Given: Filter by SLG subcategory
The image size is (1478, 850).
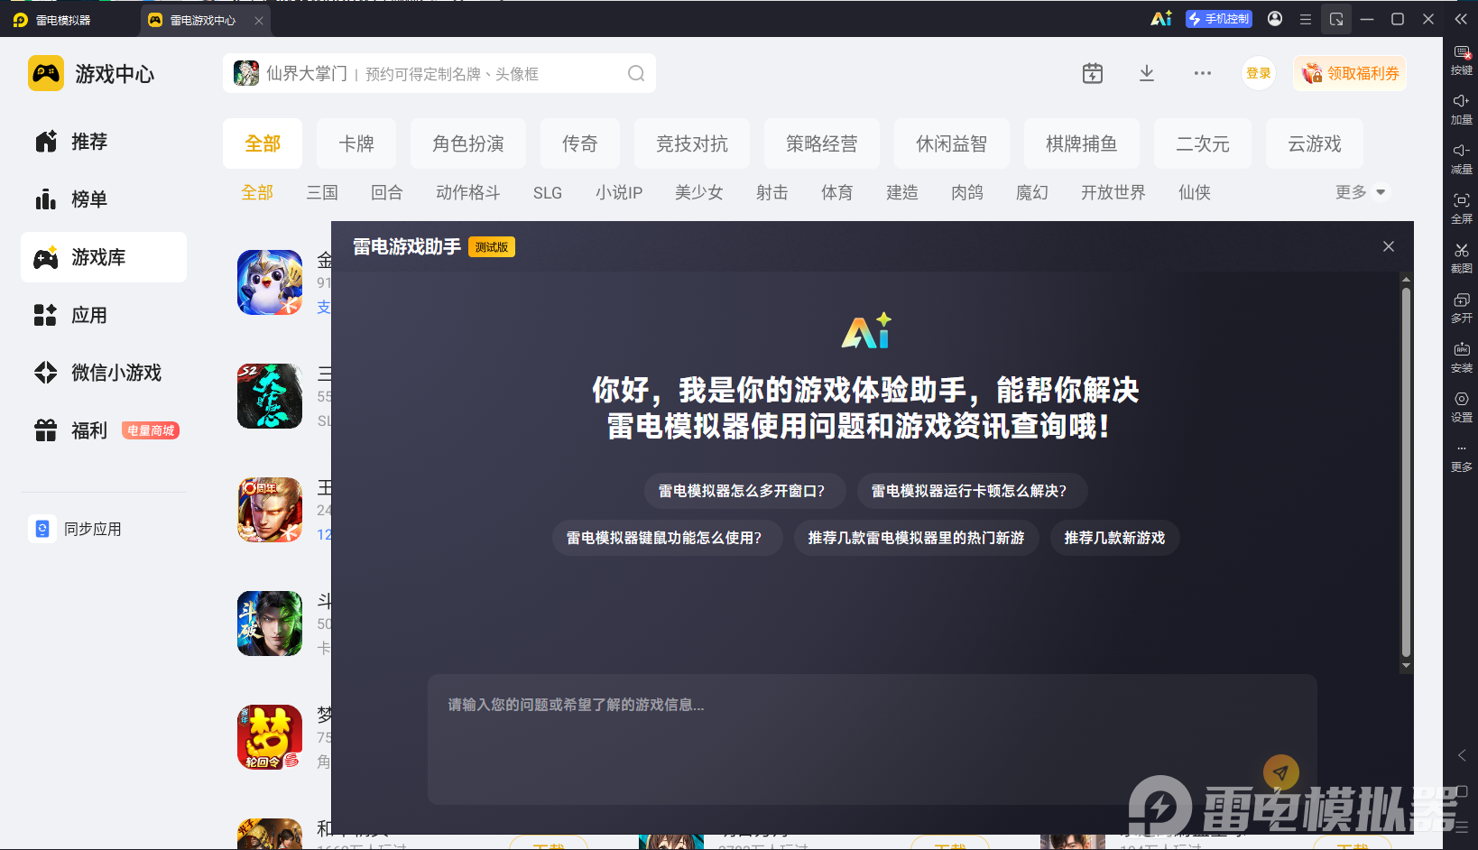Looking at the screenshot, I should click(x=548, y=192).
